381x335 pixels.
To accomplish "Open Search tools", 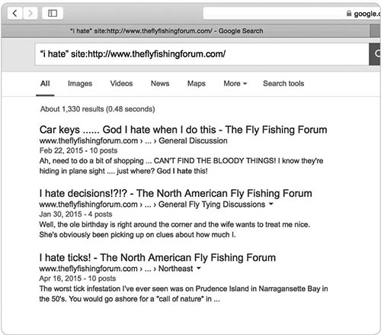I will [x=283, y=83].
